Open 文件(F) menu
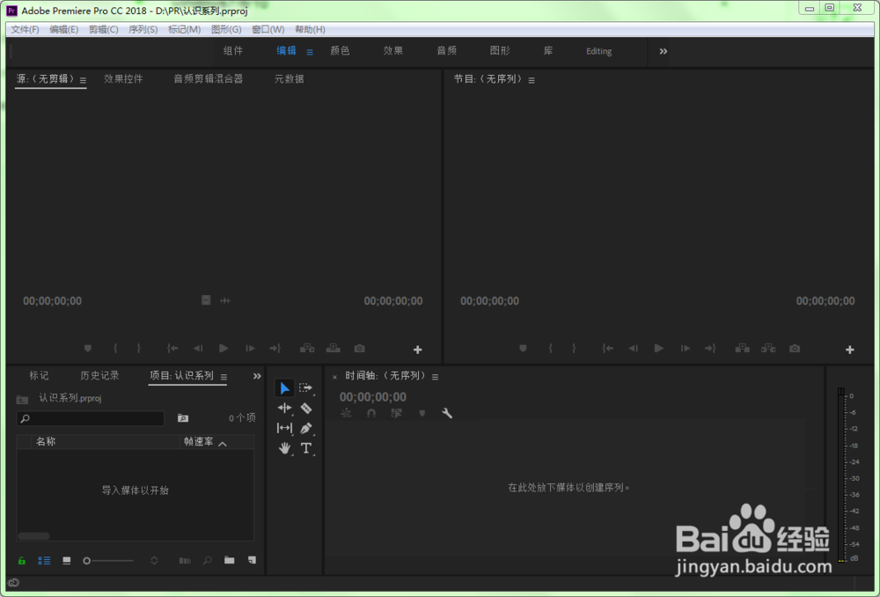Image resolution: width=880 pixels, height=597 pixels. tap(25, 29)
